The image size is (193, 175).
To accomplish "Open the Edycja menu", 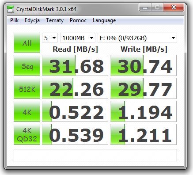I will 32,20.
